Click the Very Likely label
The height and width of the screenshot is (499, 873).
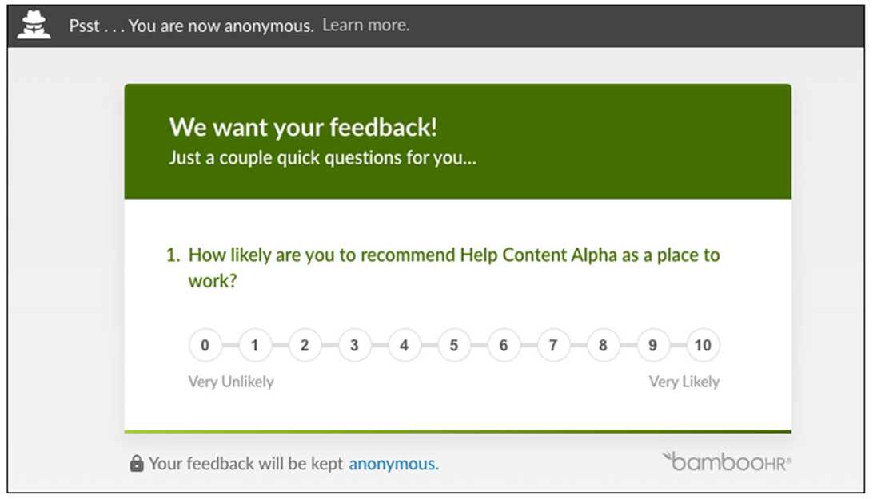point(684,382)
